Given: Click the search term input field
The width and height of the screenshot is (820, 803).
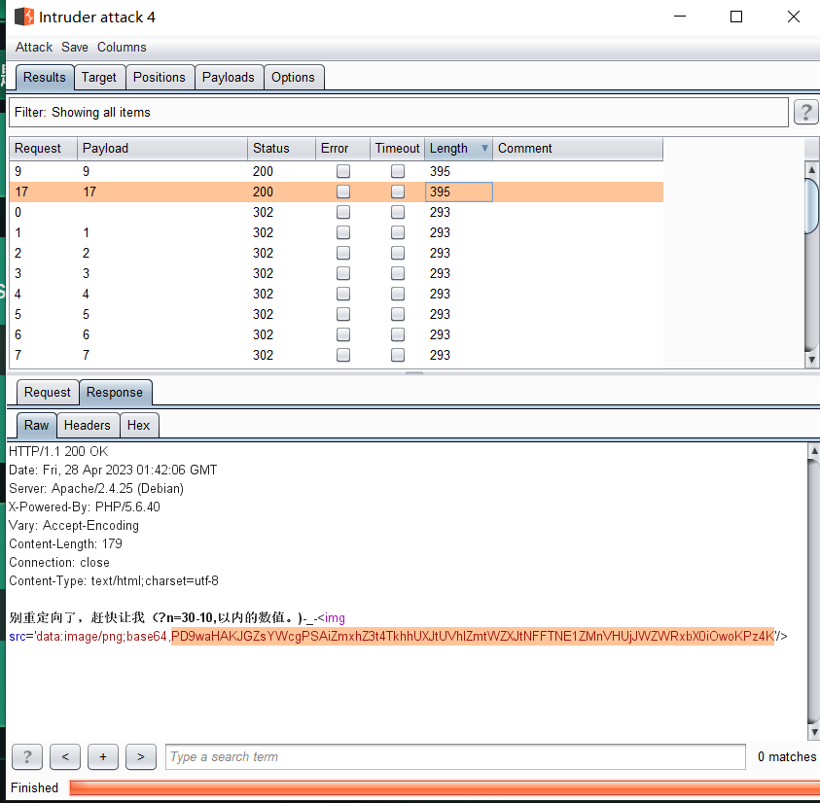Looking at the screenshot, I should (x=455, y=756).
